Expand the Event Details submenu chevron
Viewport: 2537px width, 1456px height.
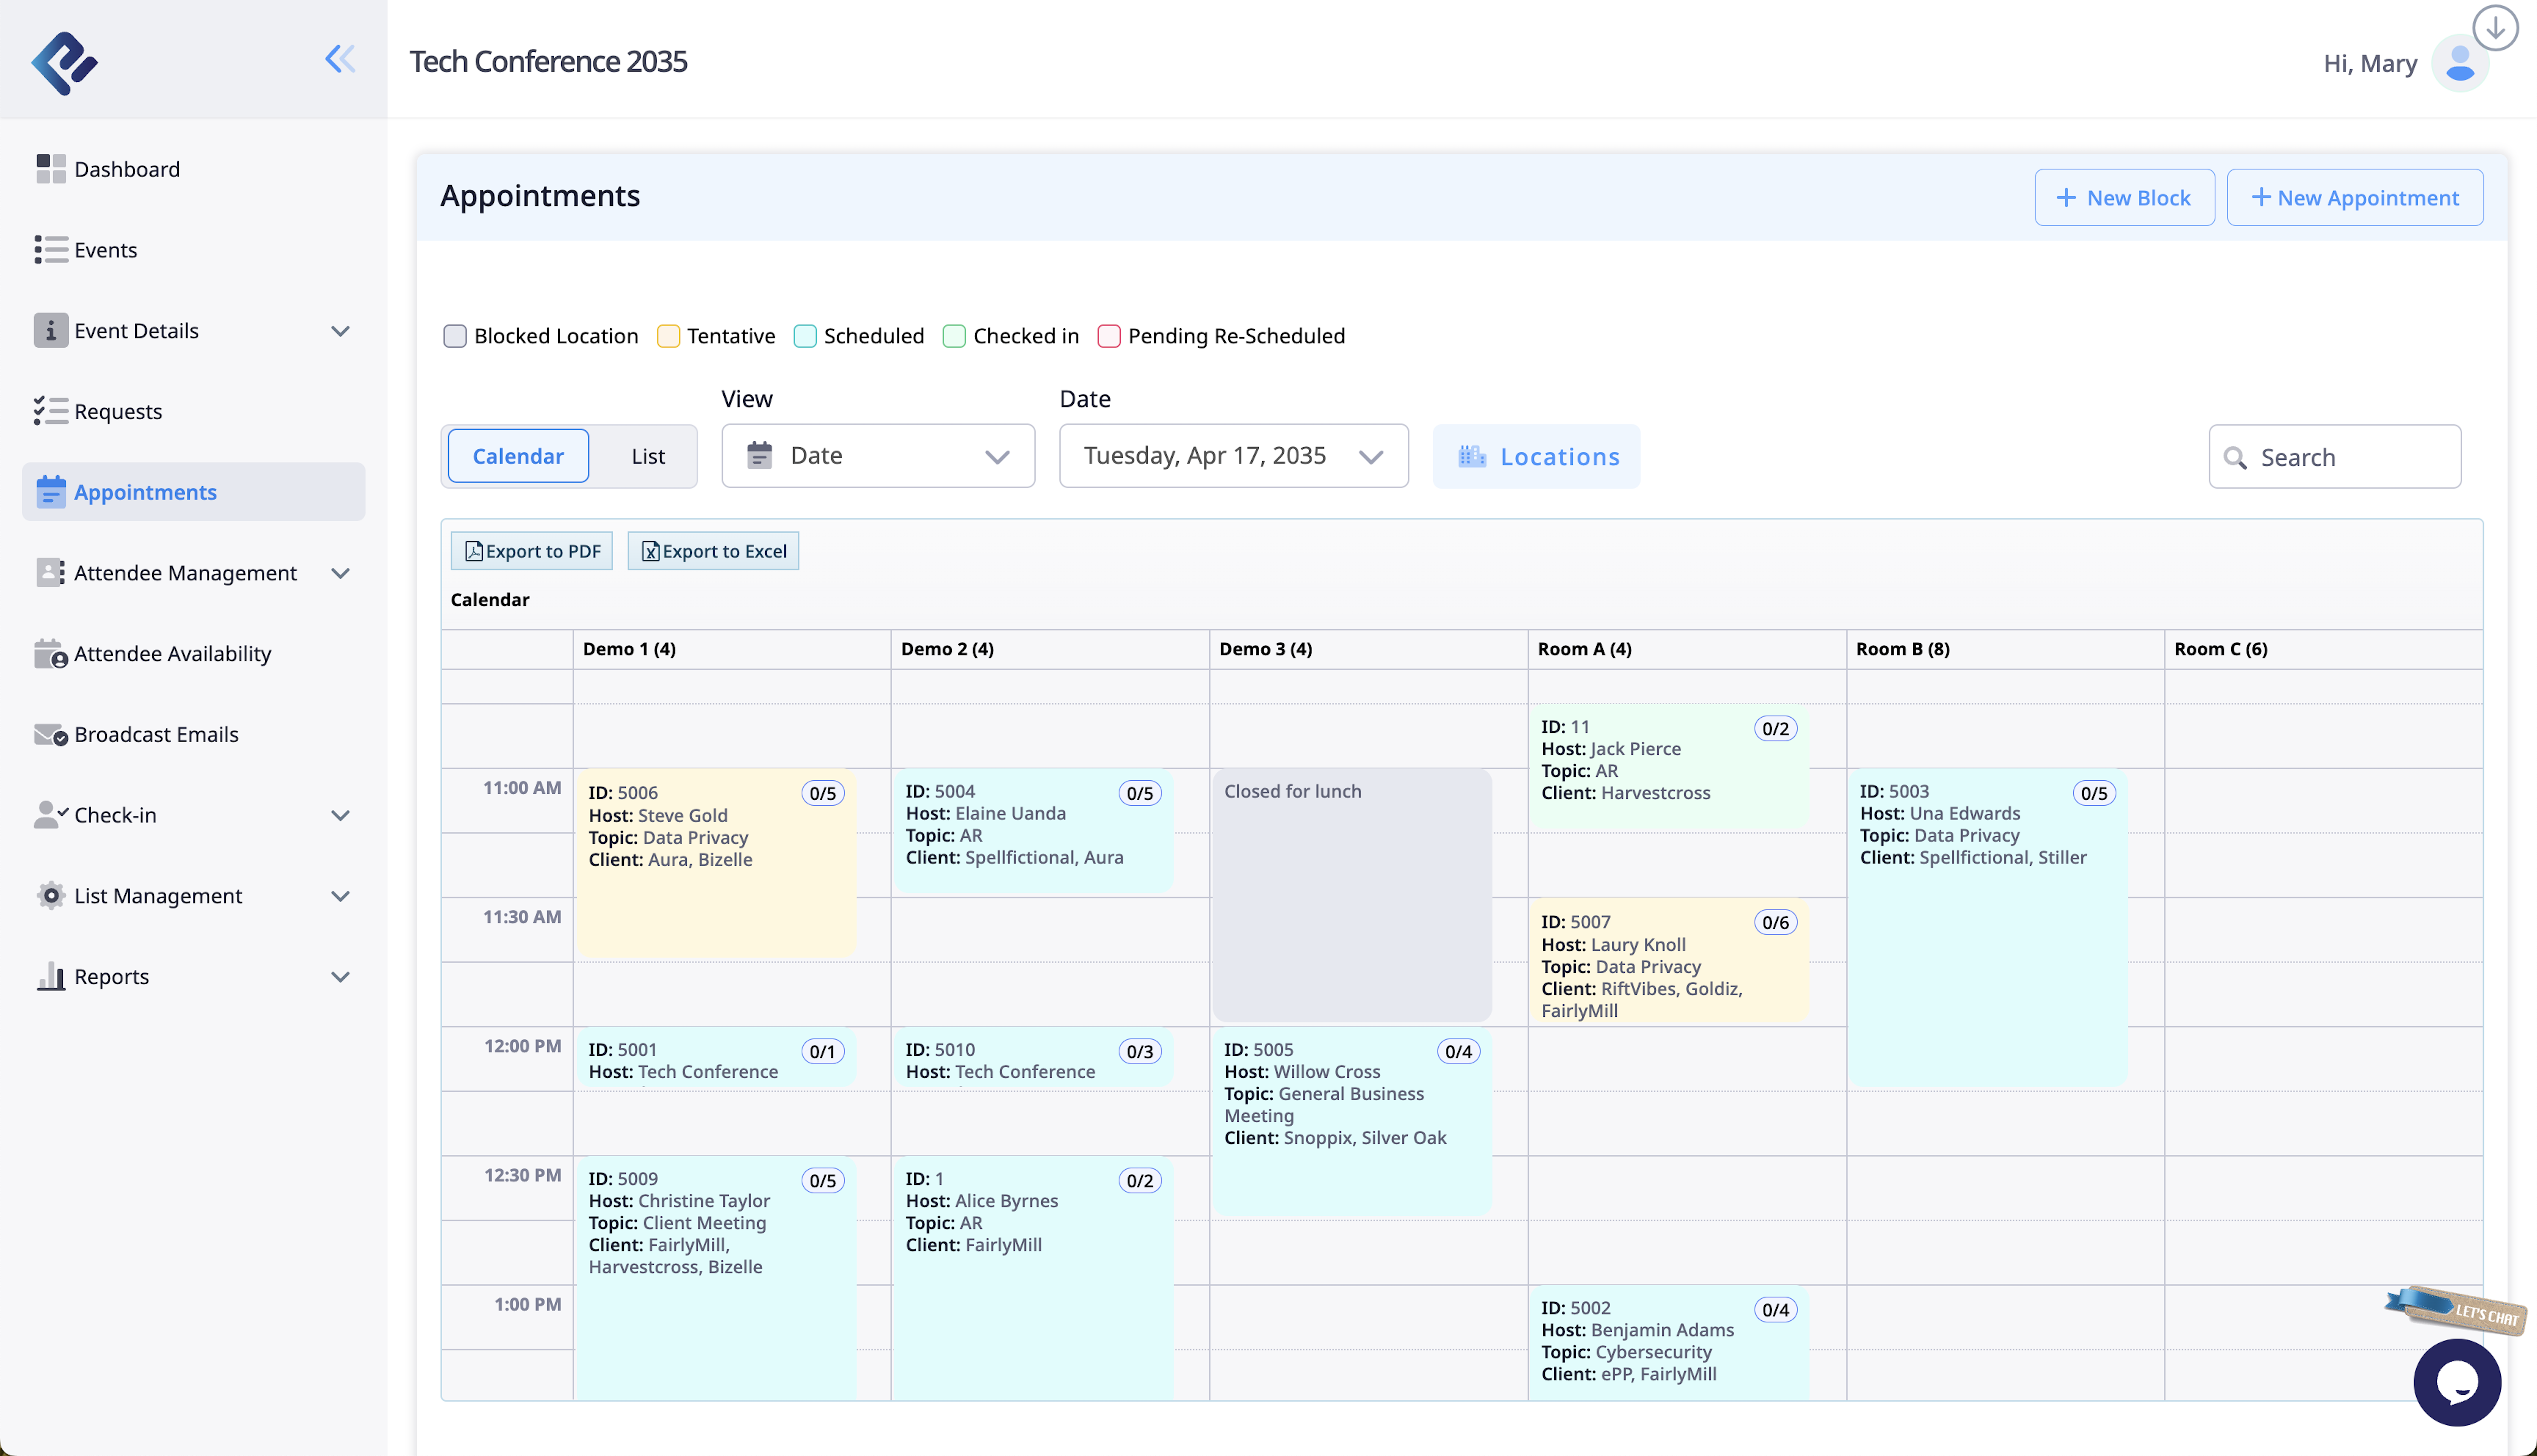340,331
